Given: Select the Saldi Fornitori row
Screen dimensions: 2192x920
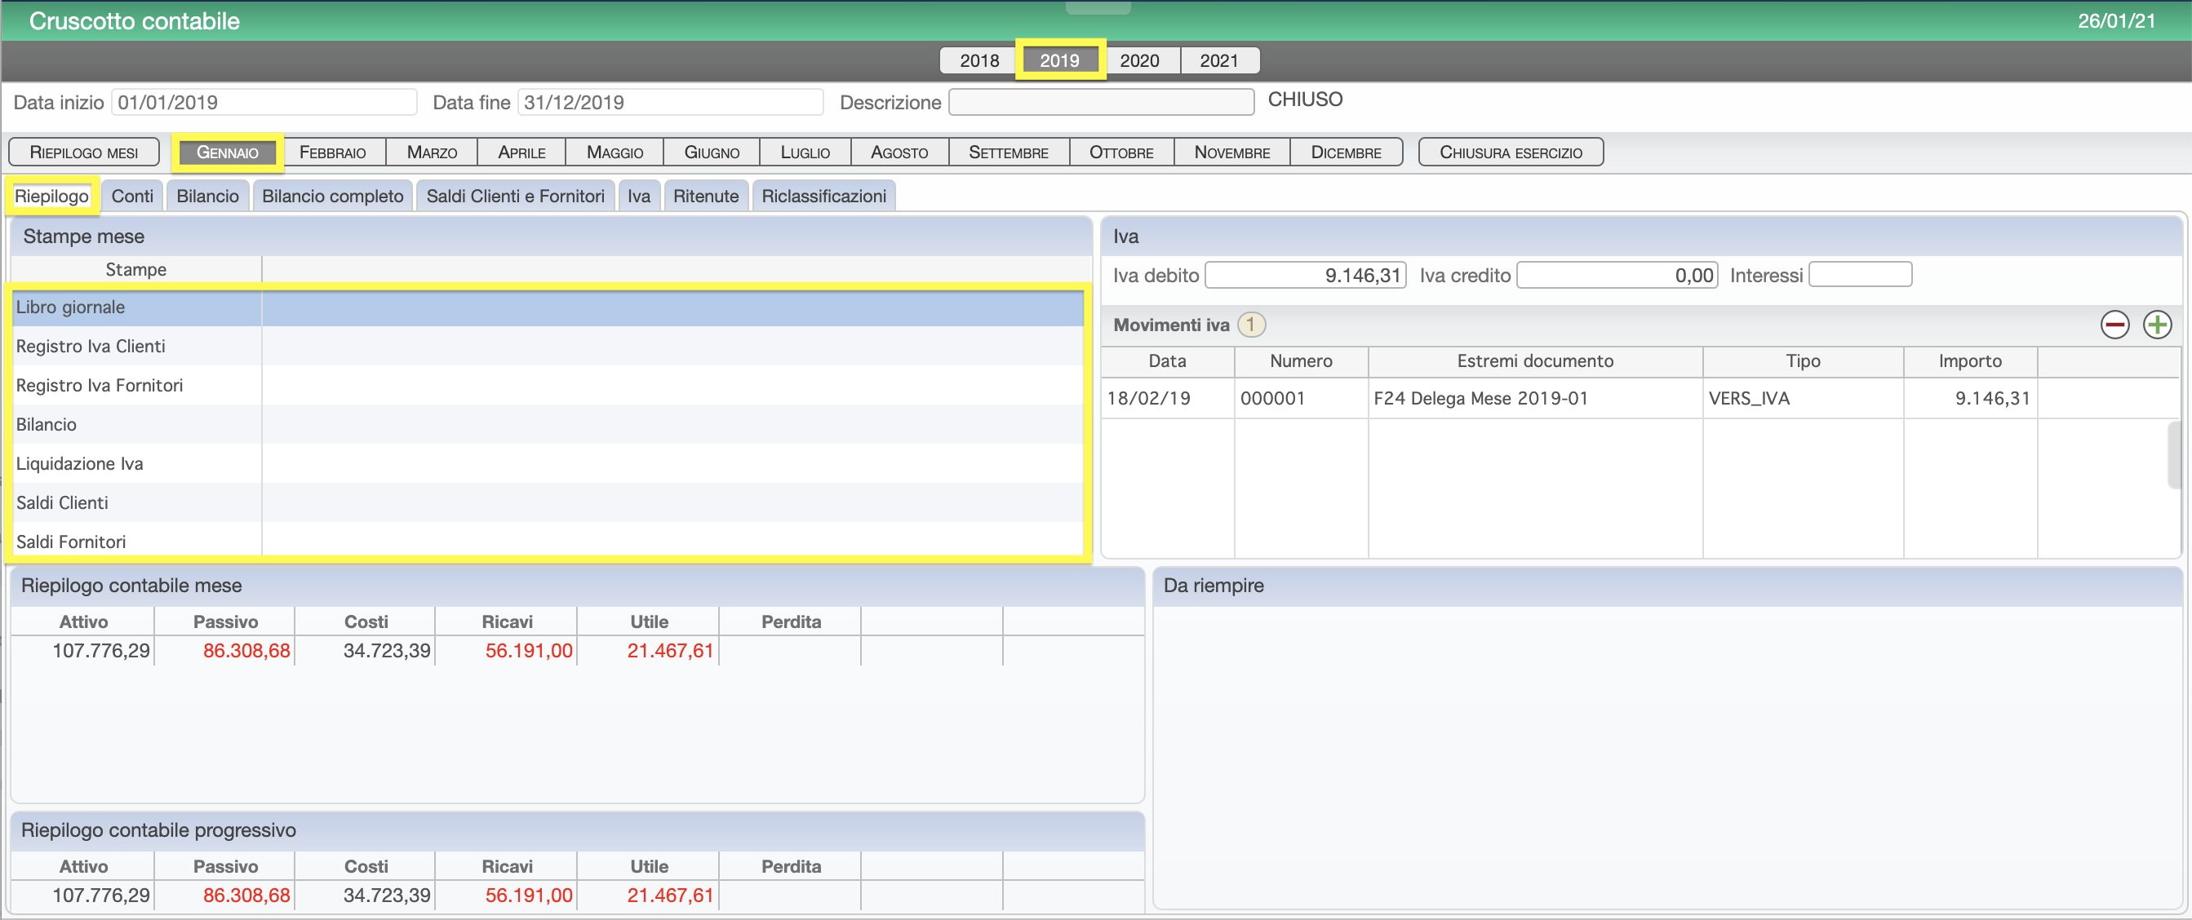Looking at the screenshot, I should [549, 542].
